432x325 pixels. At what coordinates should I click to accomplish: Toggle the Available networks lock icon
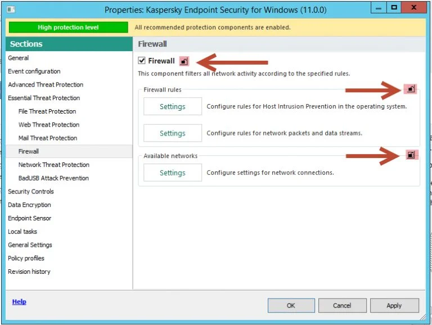[411, 155]
